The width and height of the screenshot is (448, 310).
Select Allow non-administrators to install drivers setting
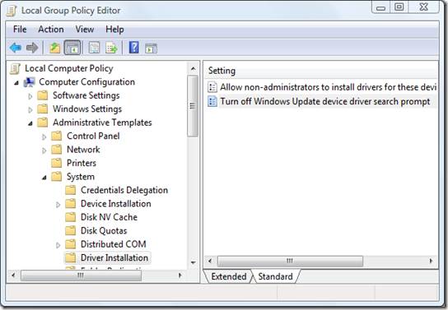328,87
